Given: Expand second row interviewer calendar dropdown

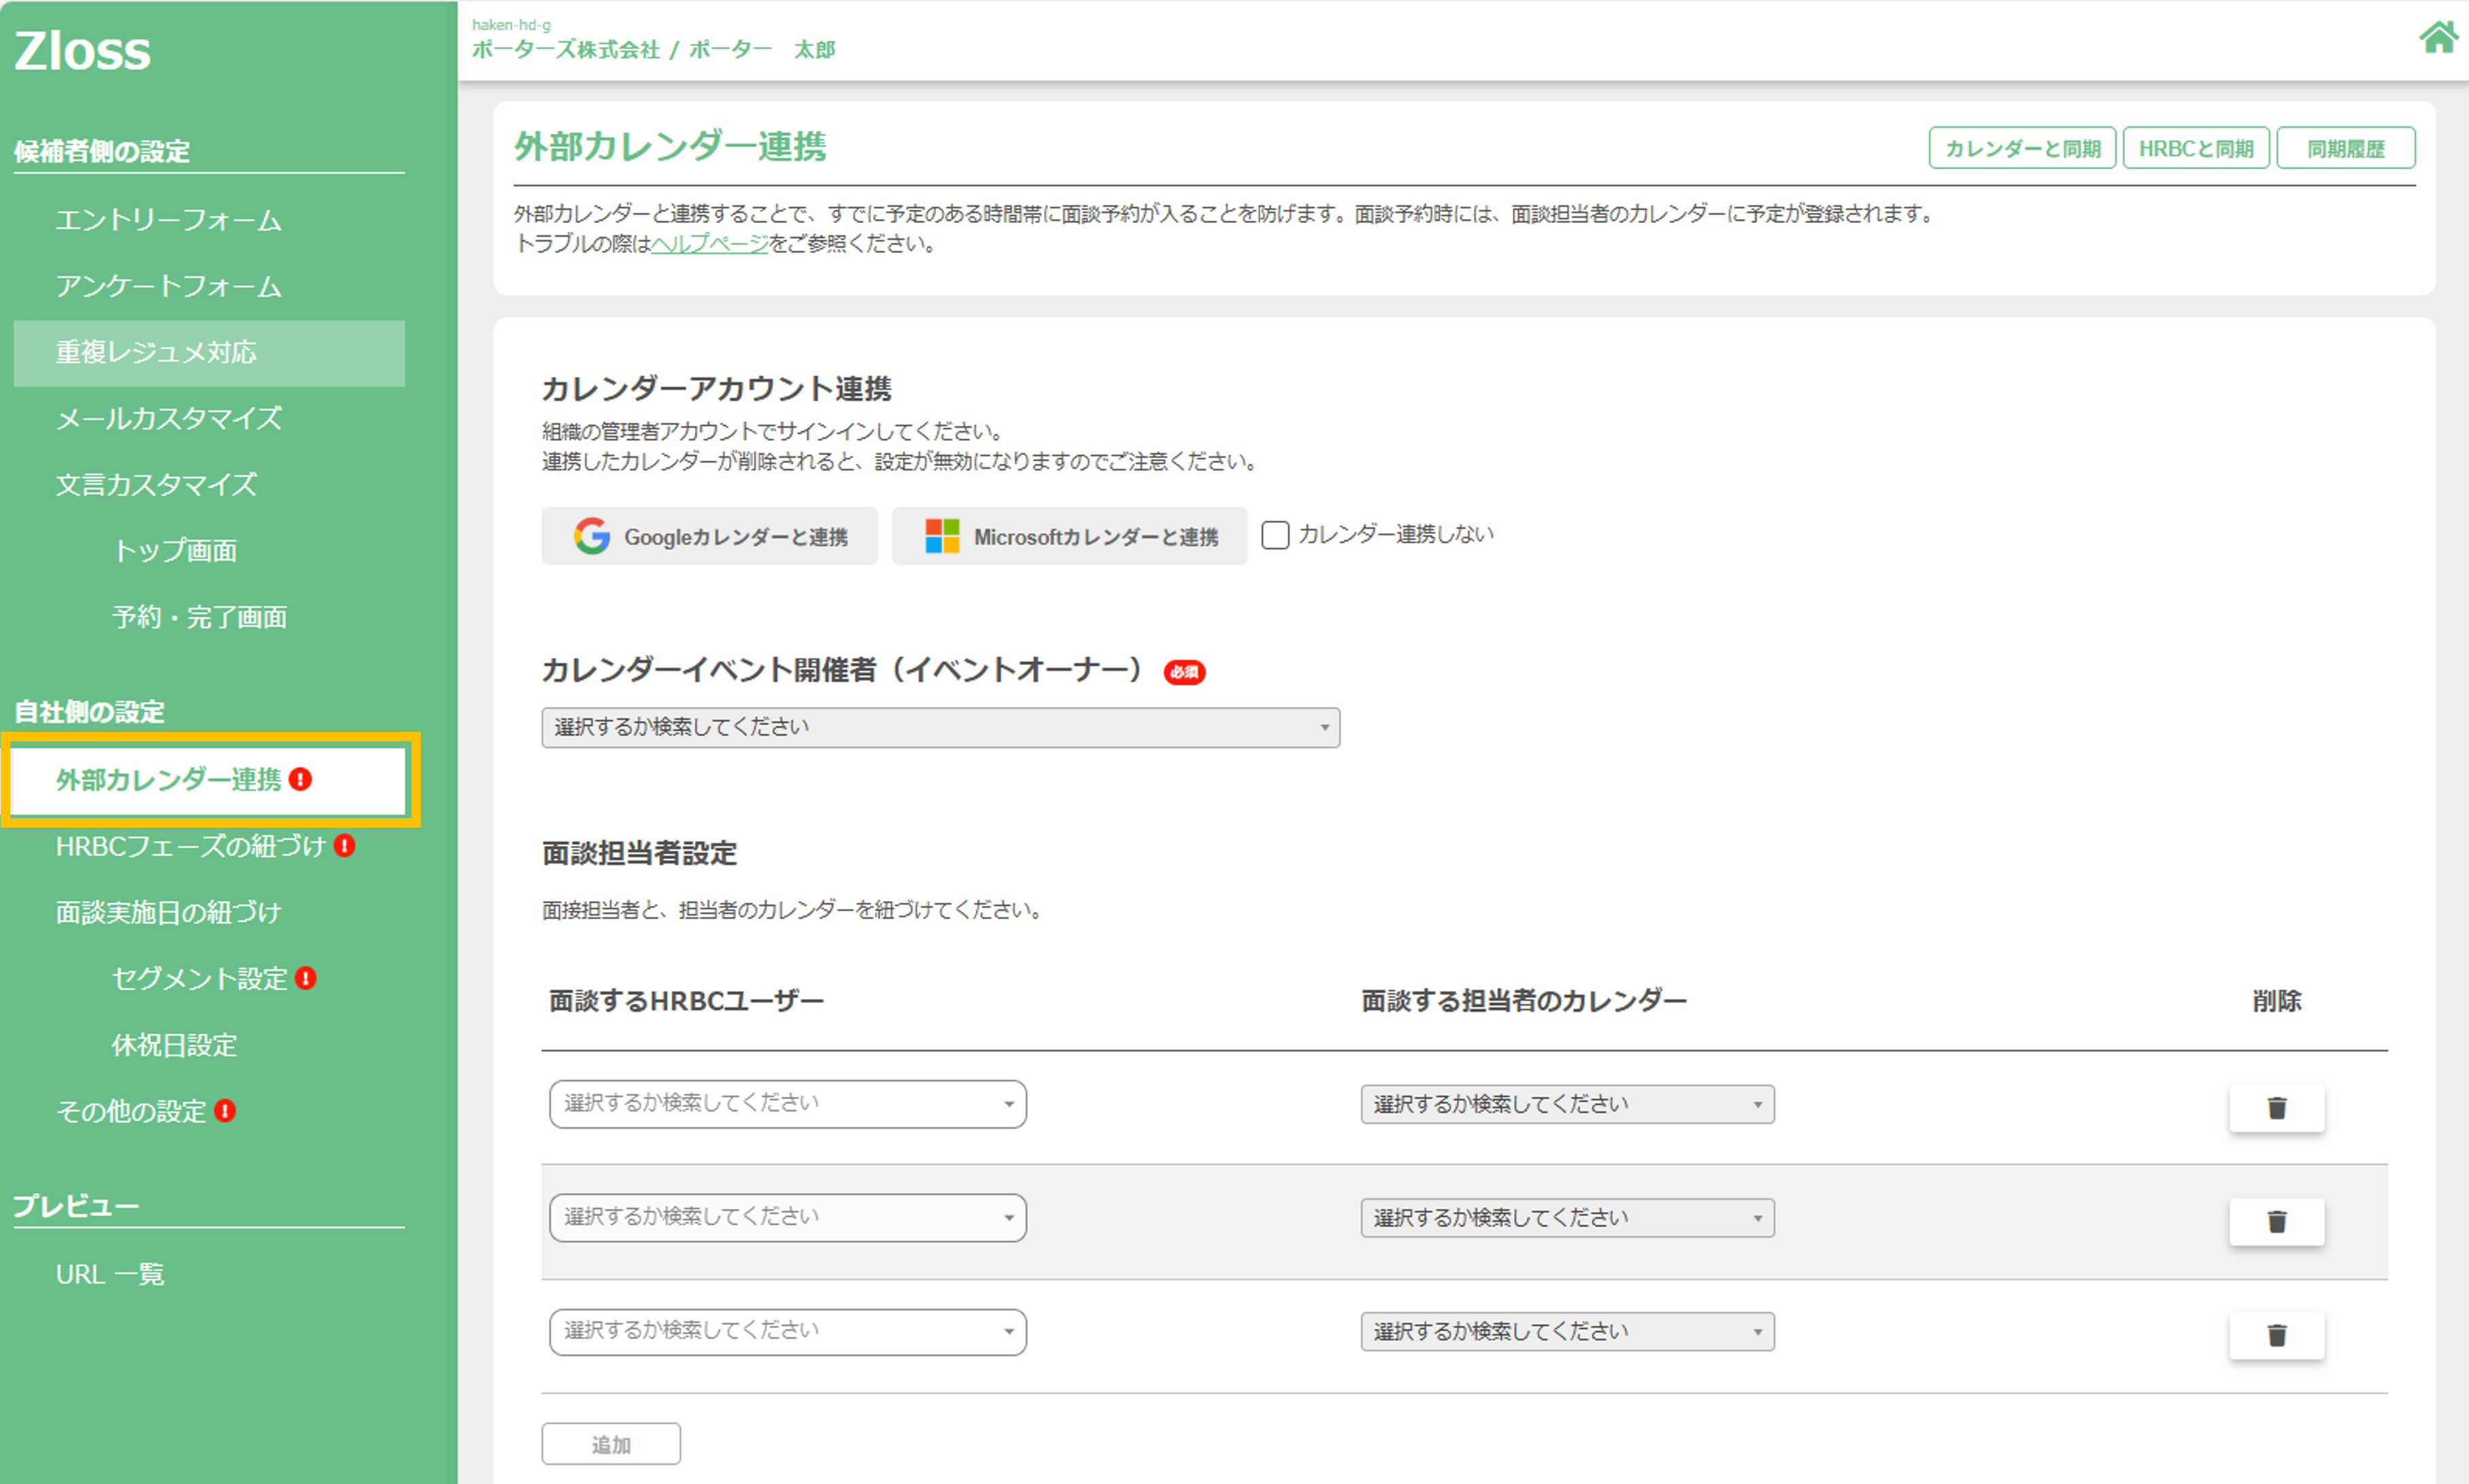Looking at the screenshot, I should [1566, 1218].
